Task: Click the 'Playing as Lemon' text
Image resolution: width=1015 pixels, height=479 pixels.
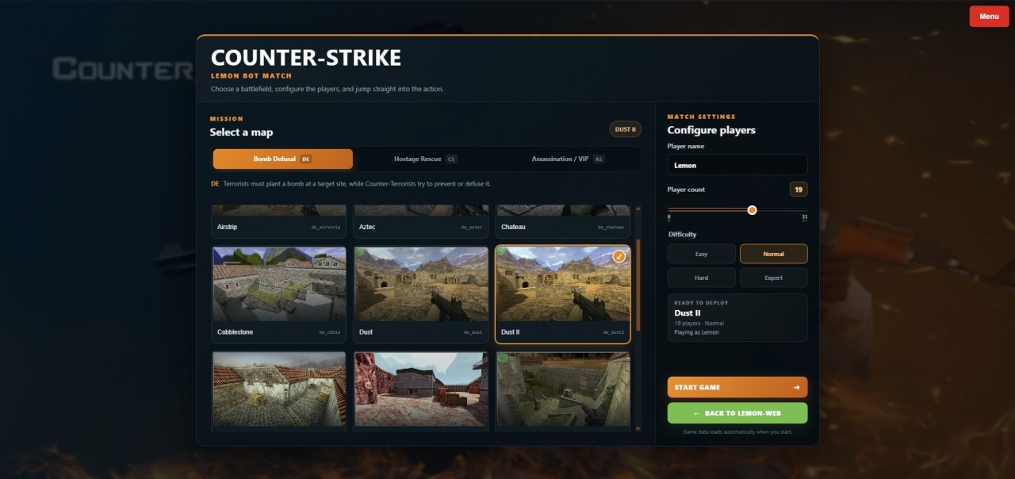Action: click(x=697, y=332)
